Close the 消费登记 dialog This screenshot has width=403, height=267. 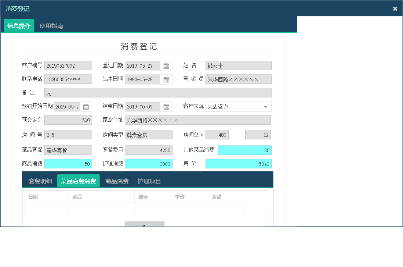pos(395,8)
